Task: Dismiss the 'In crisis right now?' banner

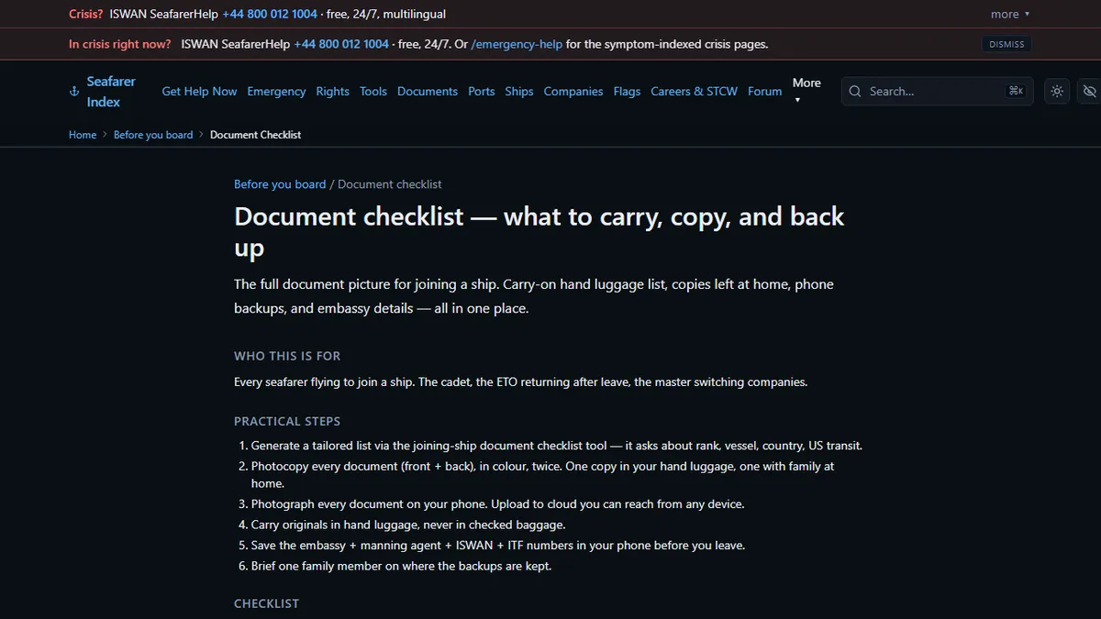Action: (1006, 44)
